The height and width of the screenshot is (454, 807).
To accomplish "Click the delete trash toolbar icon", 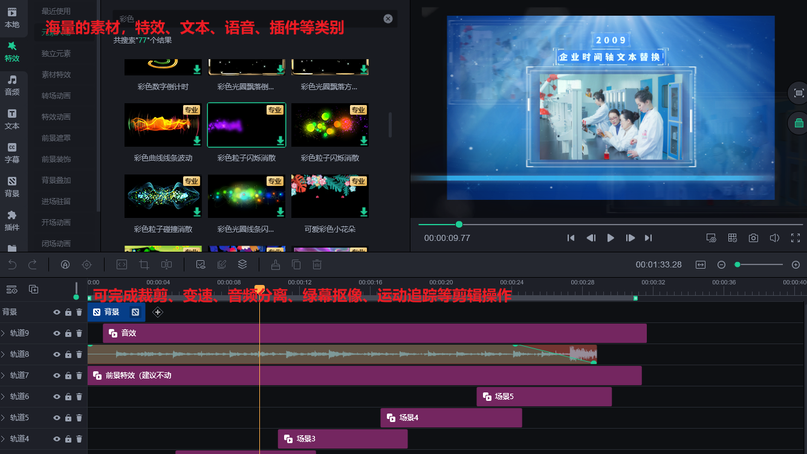I will click(x=317, y=264).
